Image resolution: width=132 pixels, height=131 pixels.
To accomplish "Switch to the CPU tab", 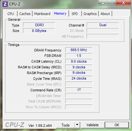I will pos(11,14).
